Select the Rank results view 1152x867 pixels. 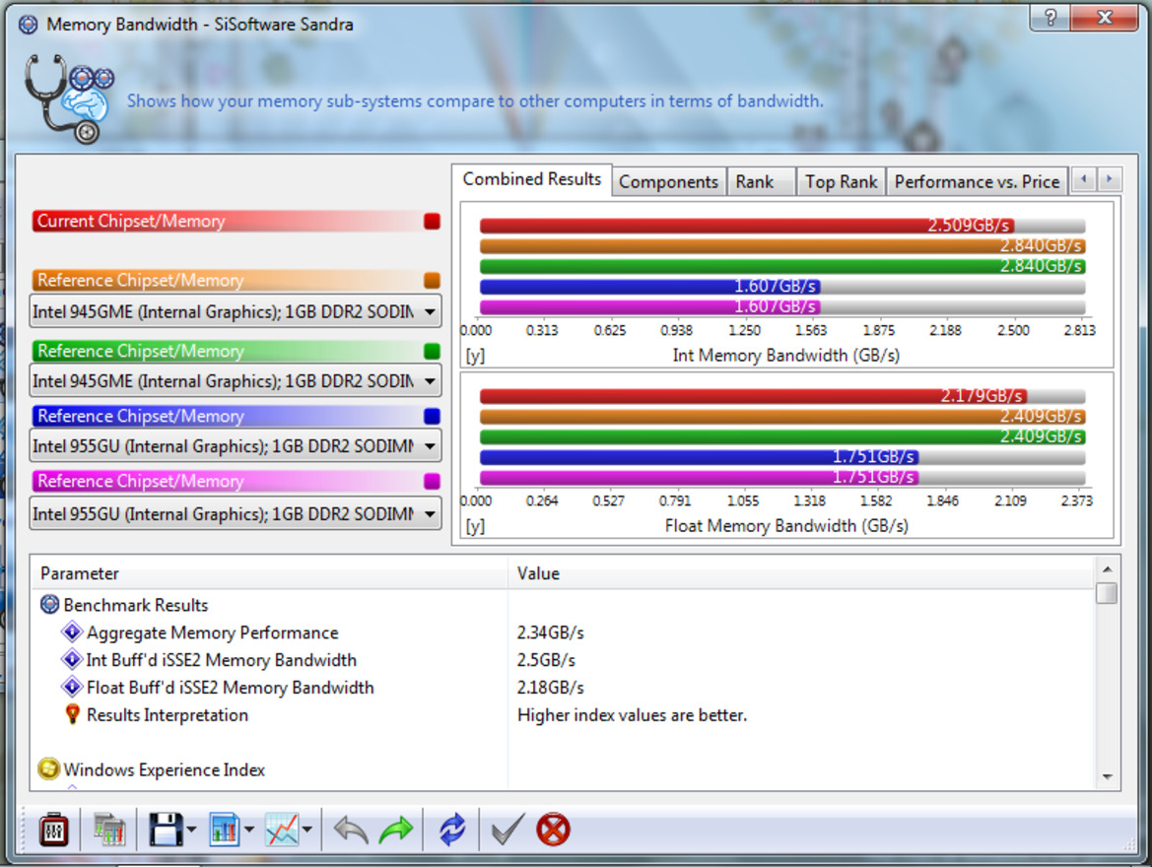pos(760,181)
